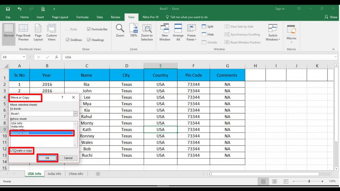Open the Freeze Panes dropdown
Viewport: 340px width, 191px height.
click(192, 33)
